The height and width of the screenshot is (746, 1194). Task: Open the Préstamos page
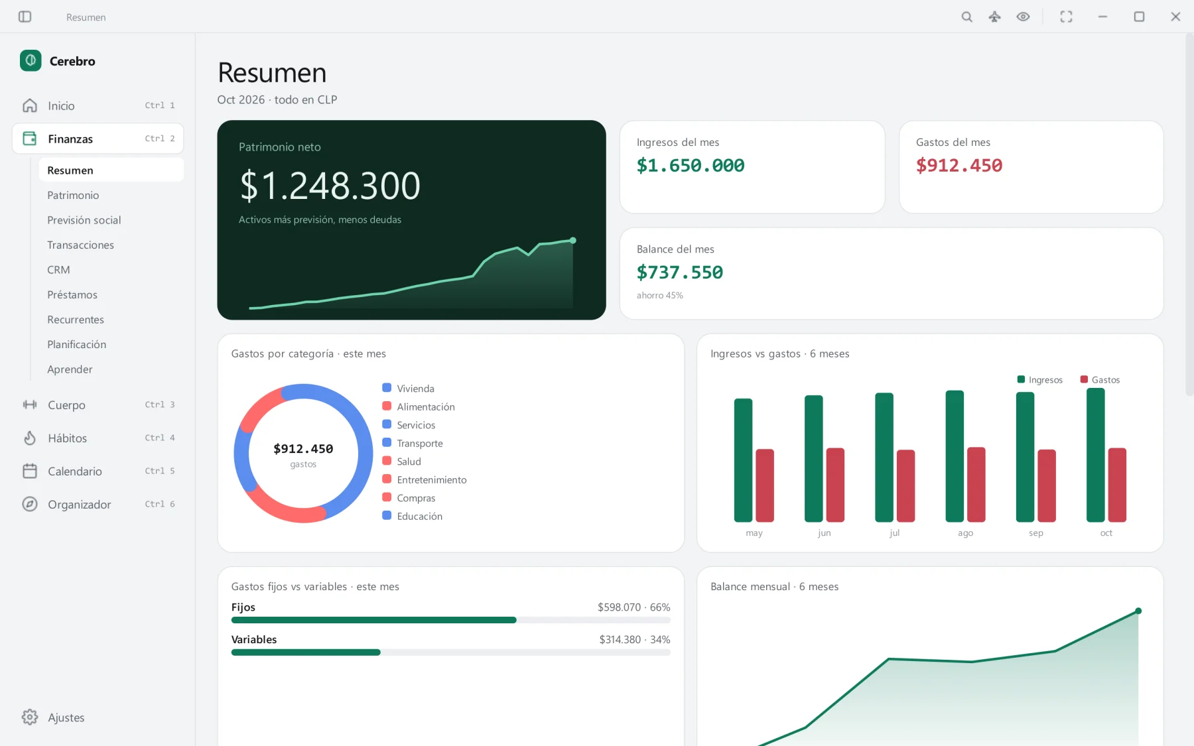[x=72, y=294]
